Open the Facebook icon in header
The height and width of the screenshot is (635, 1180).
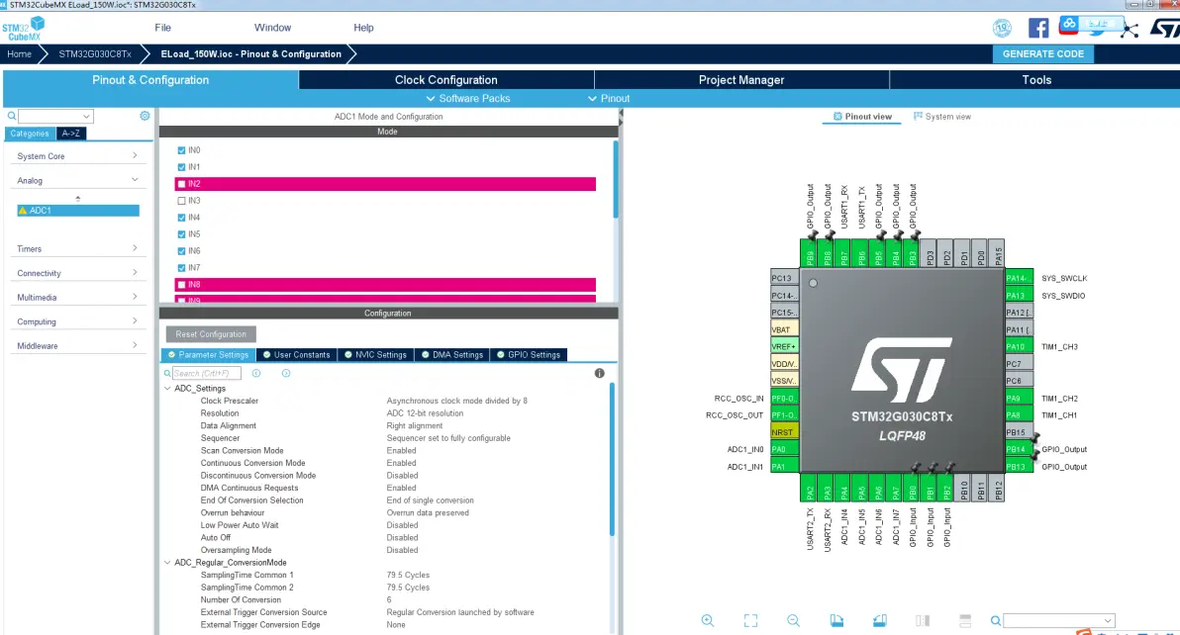(x=1037, y=28)
